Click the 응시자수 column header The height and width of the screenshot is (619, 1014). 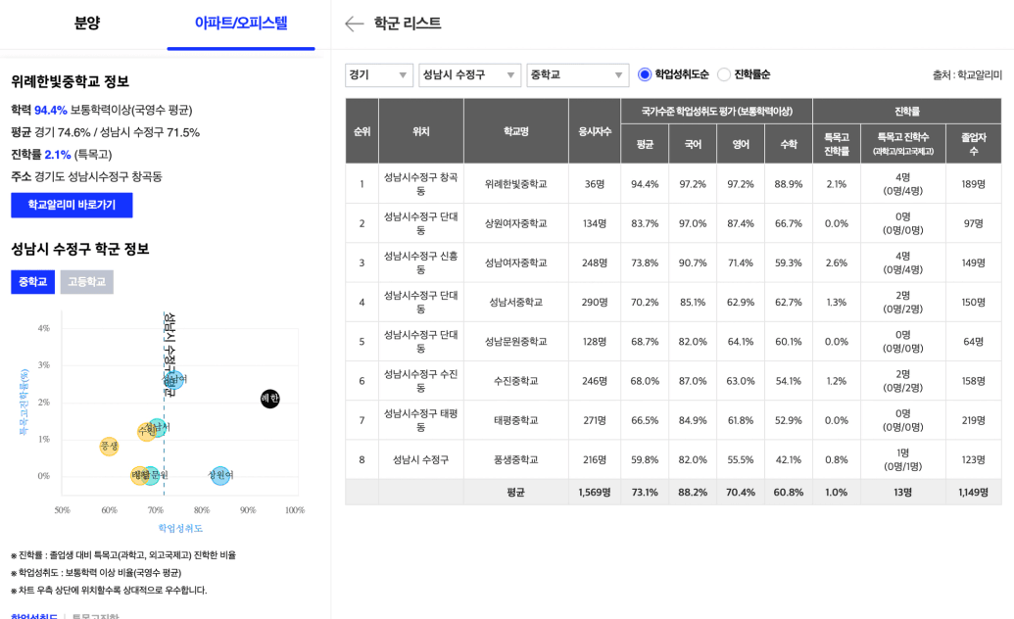(595, 131)
